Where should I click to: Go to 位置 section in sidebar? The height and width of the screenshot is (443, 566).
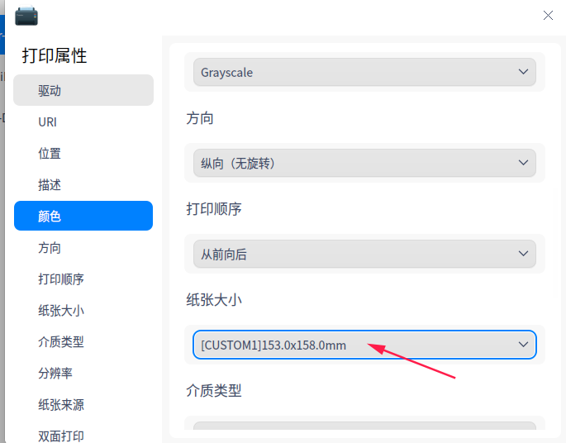click(x=83, y=153)
